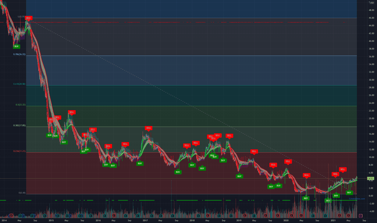
Task: Select the Fibonacci 0.786(36.22) level label
Action: 19,54
